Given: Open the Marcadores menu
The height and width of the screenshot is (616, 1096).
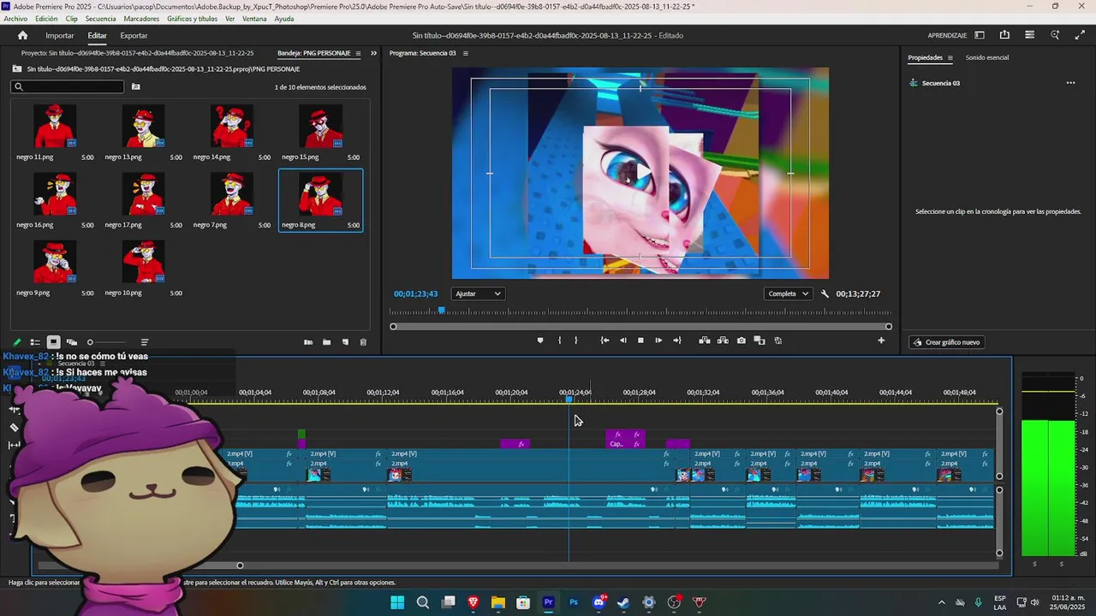Looking at the screenshot, I should [x=141, y=18].
